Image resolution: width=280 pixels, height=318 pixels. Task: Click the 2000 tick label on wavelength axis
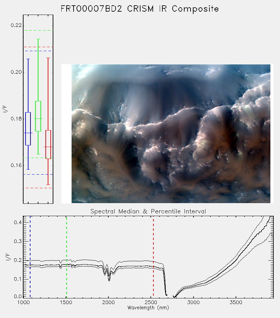coord(108,302)
